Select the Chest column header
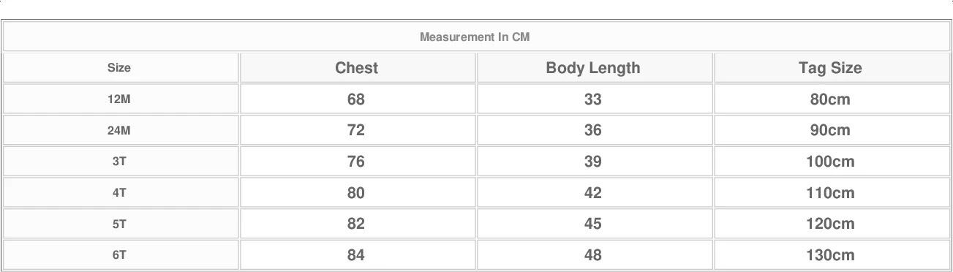 tap(357, 67)
